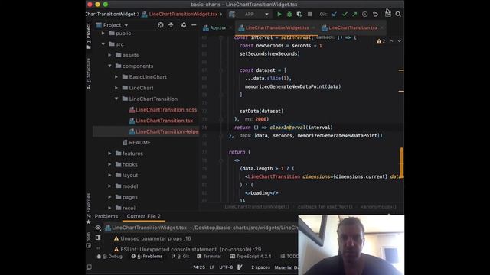Viewport: 490px width, 275px height.
Task: Hide the Project tool window with minus icon
Action: (194, 25)
